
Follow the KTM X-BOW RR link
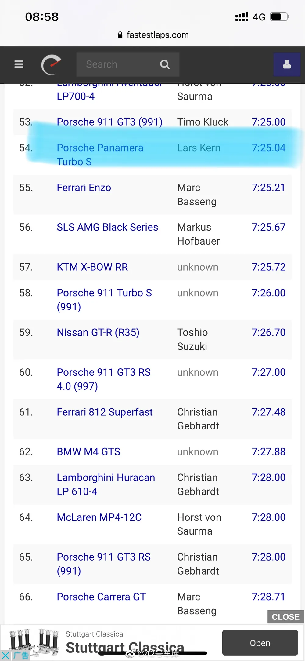click(92, 267)
